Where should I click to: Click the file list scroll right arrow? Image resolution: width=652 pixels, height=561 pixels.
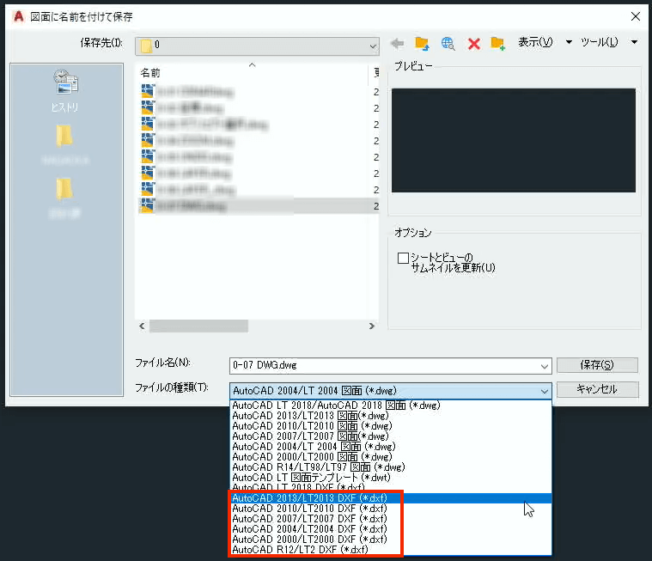click(372, 326)
